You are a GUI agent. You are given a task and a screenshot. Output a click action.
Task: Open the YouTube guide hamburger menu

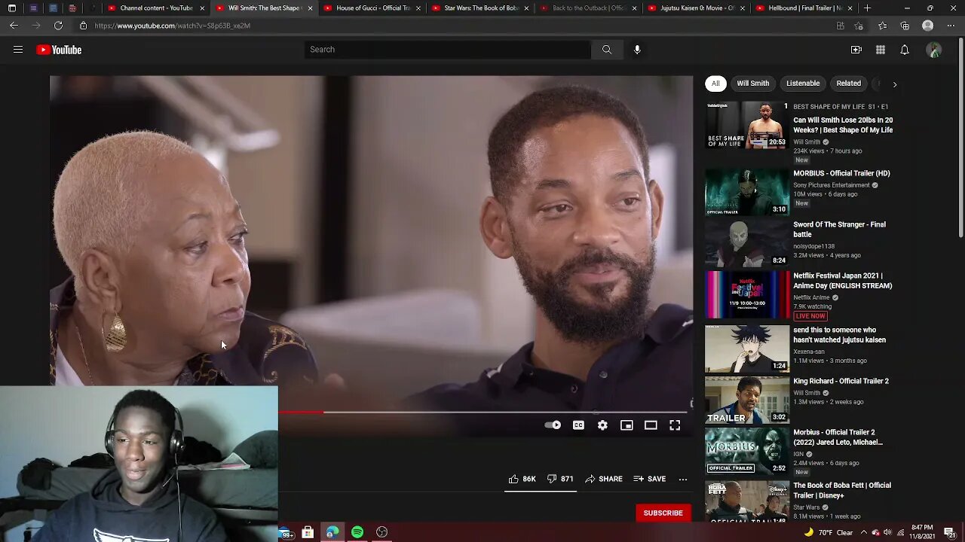coord(18,50)
